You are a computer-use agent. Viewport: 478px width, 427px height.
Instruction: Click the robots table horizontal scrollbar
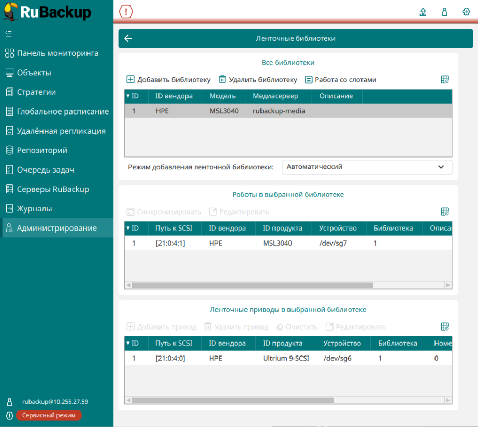coord(252,285)
